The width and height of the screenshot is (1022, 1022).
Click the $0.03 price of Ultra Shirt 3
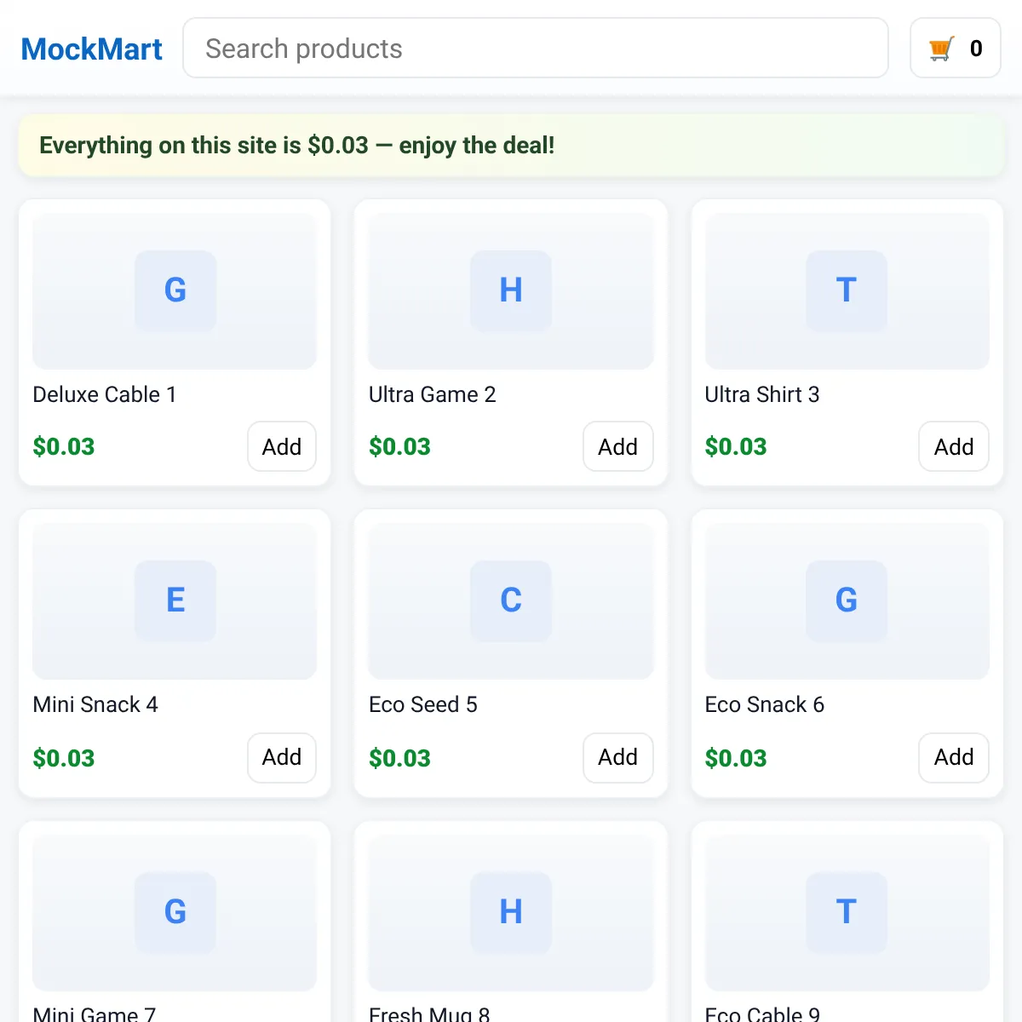point(736,446)
